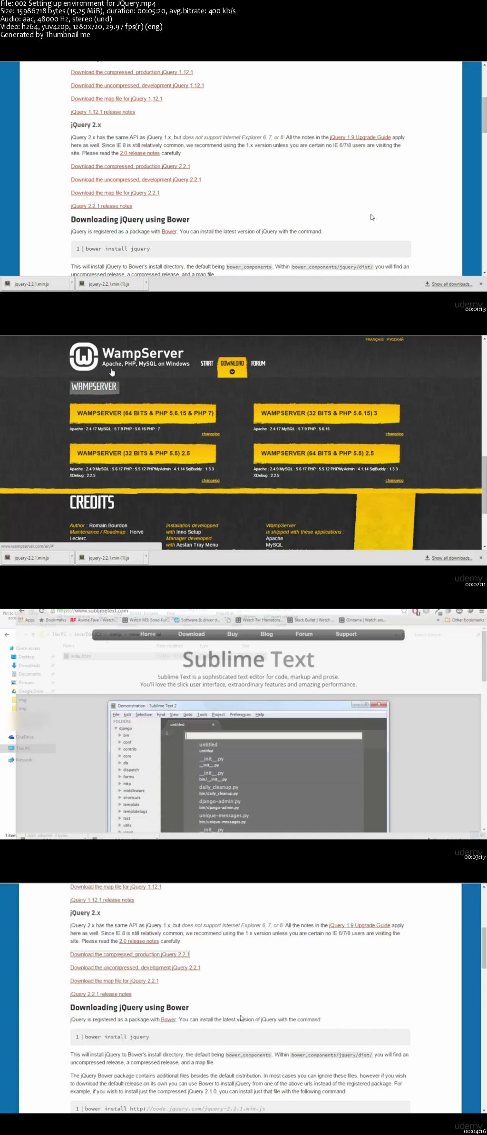Viewport: 487px width, 1135px height.
Task: Click the download arrow icon beside Show all downloads, 00:01:13 frame
Action: click(428, 284)
